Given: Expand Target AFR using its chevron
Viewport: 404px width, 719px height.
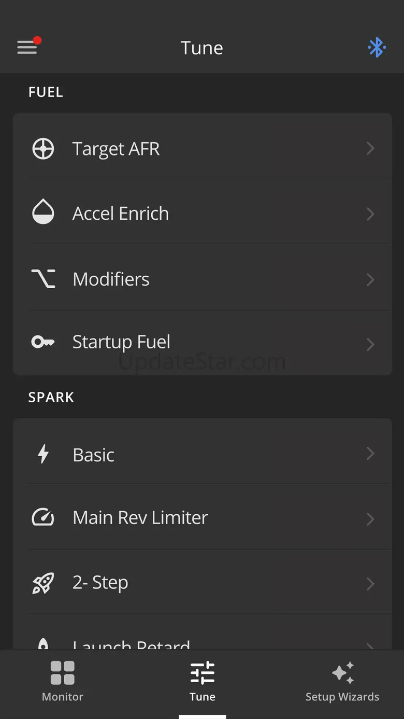Looking at the screenshot, I should [x=370, y=149].
